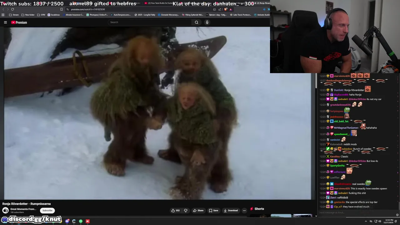Click the browser address bar URL
Screen dimensions: 400x225
(x=88, y=9)
